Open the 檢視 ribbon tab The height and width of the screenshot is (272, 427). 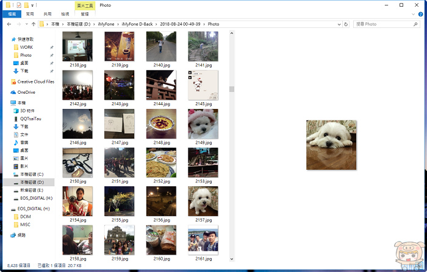[x=63, y=14]
